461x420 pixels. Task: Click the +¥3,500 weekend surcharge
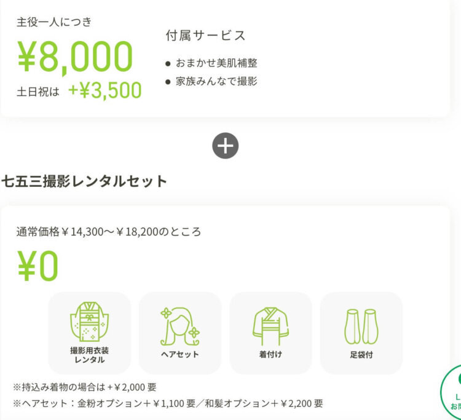pyautogui.click(x=105, y=90)
